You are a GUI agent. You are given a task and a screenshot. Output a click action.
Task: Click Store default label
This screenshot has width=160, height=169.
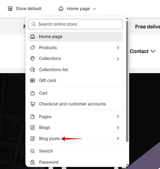tap(29, 9)
